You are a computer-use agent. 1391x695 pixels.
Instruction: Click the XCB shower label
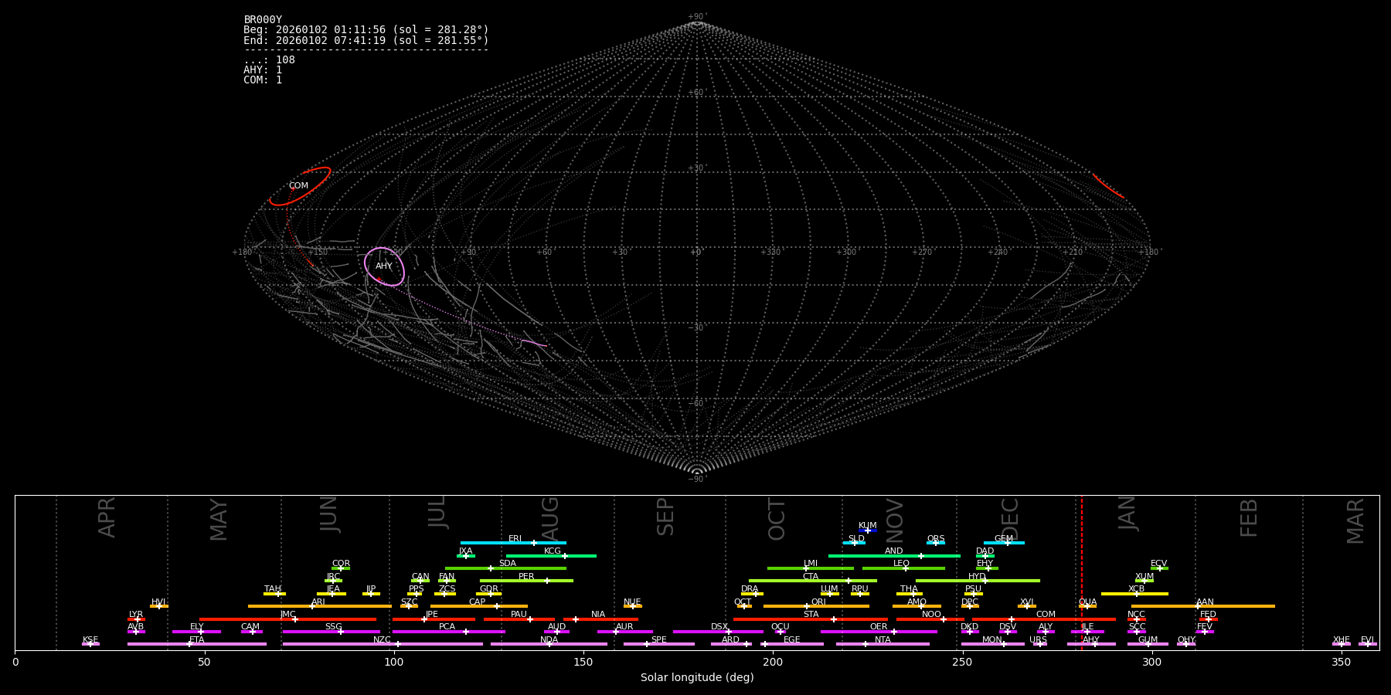point(1137,589)
